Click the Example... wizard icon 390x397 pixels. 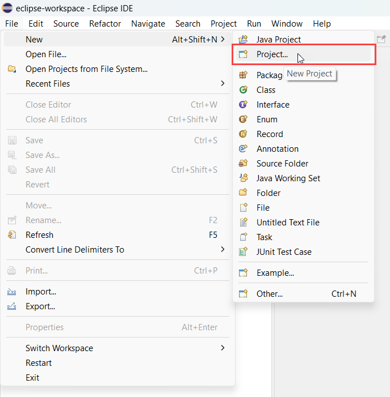[243, 272]
